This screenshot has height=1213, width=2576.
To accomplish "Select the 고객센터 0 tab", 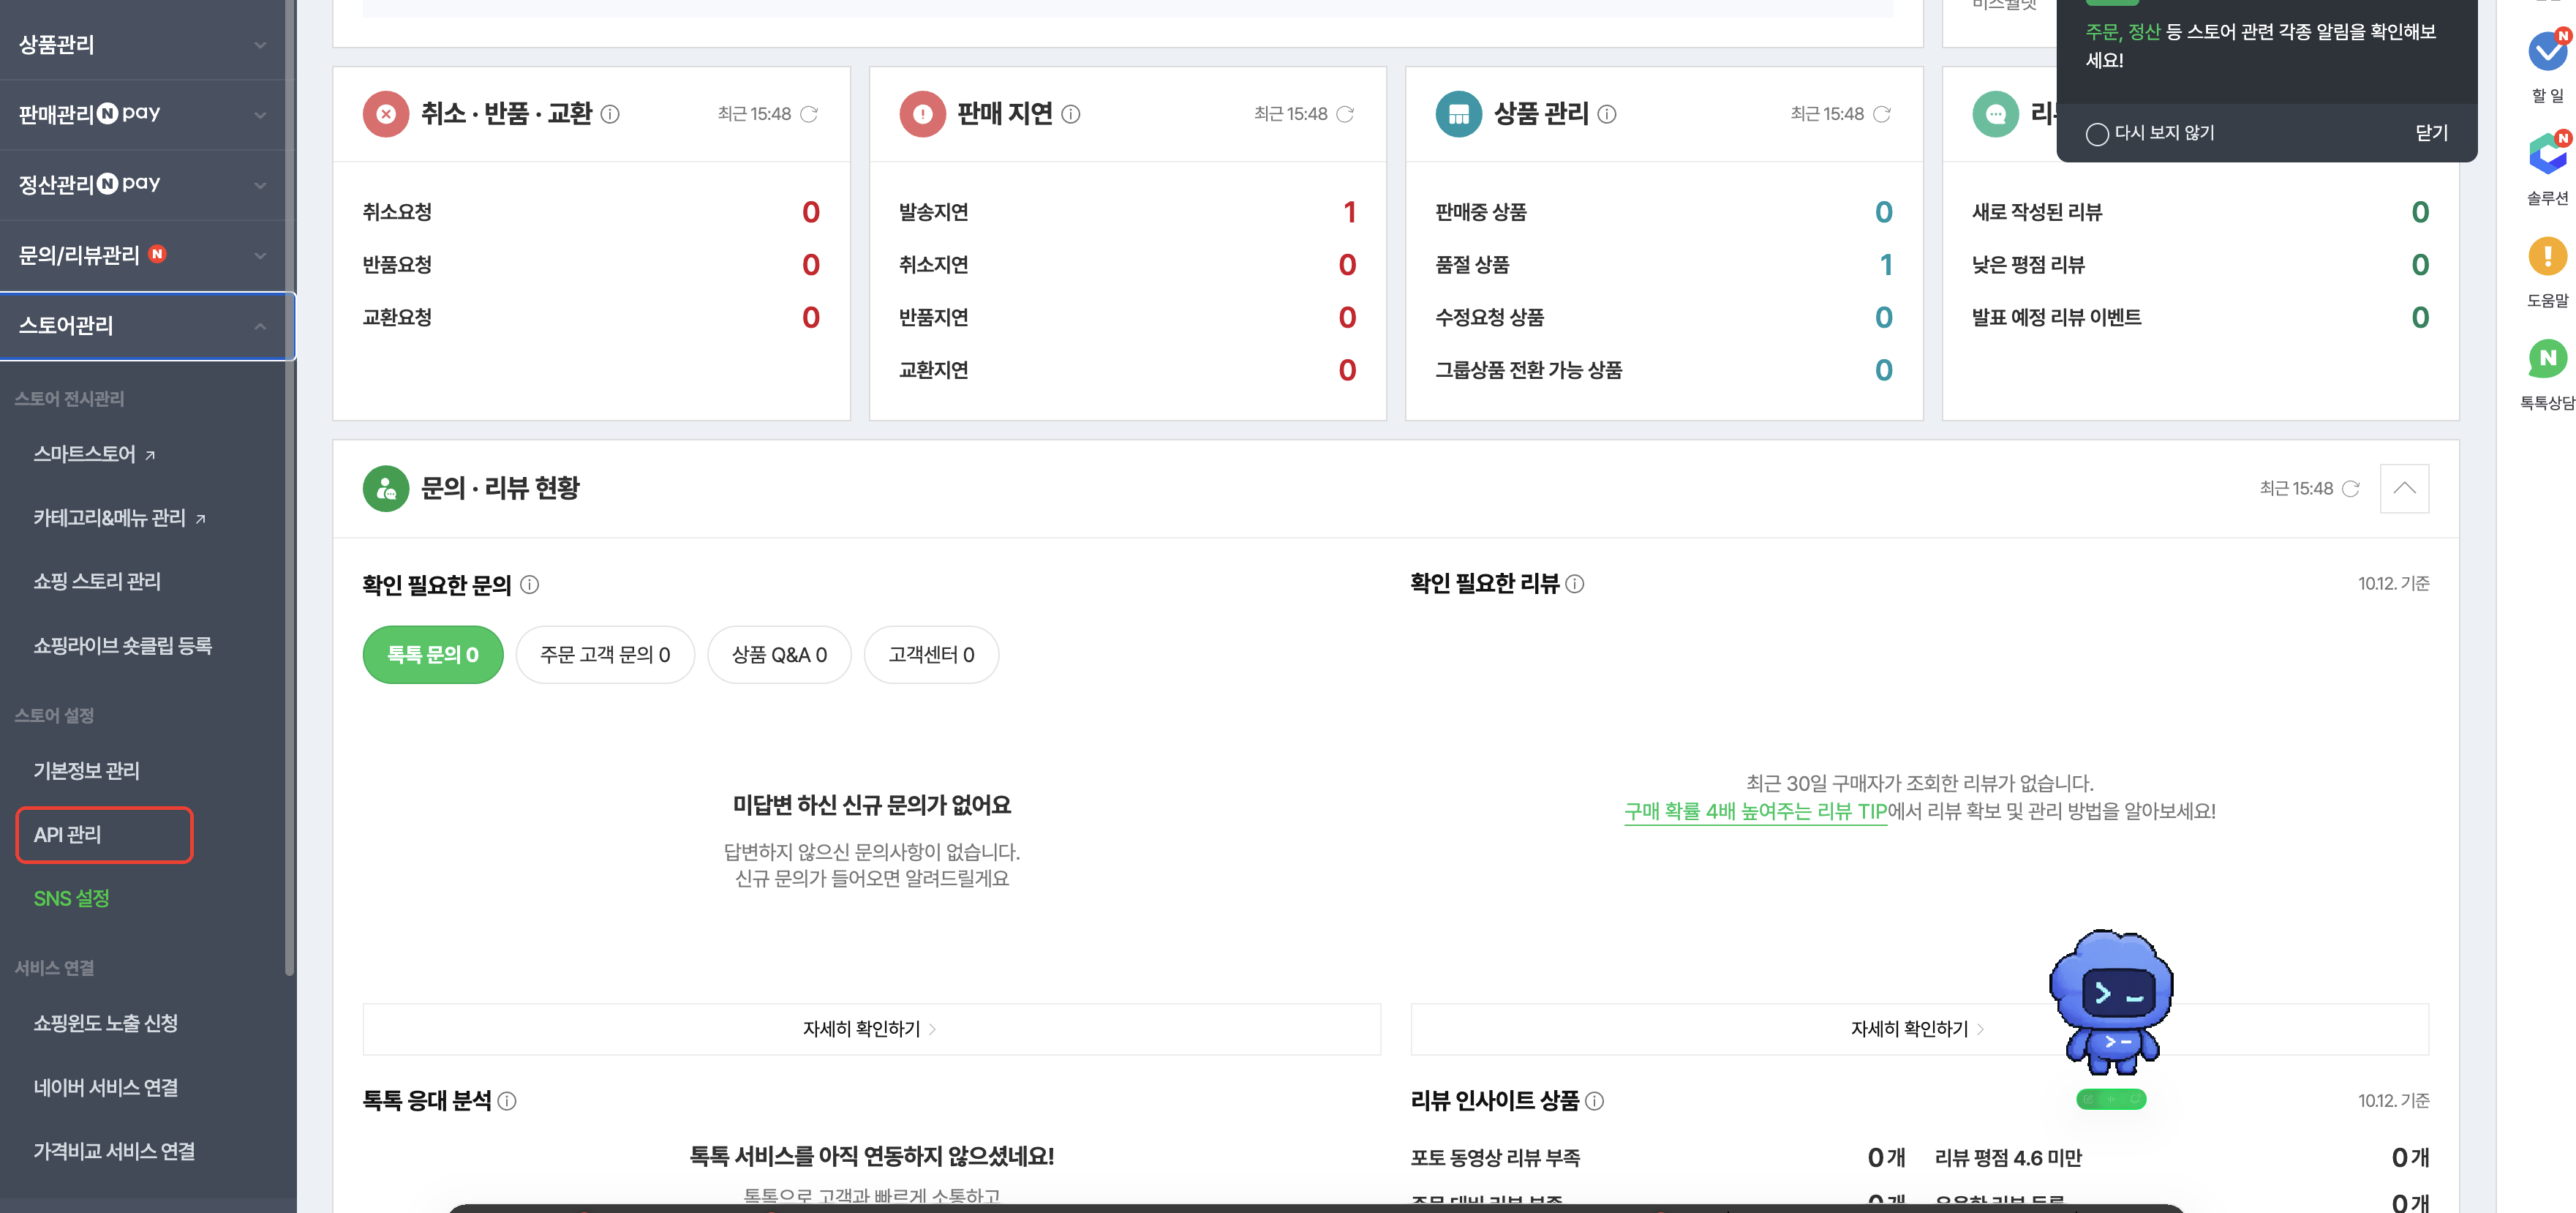I will [x=931, y=655].
